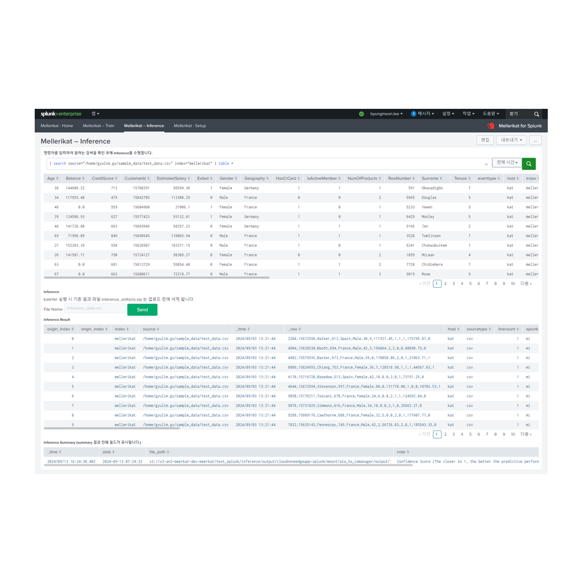This screenshot has width=583, height=583.
Task: Click the Splunk enterprise logo
Action: (61, 114)
